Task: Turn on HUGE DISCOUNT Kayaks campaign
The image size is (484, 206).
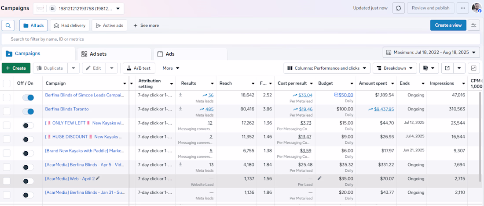Action: point(28,139)
